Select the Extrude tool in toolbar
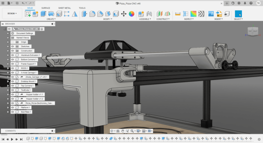263x143 pixels. 43,14
